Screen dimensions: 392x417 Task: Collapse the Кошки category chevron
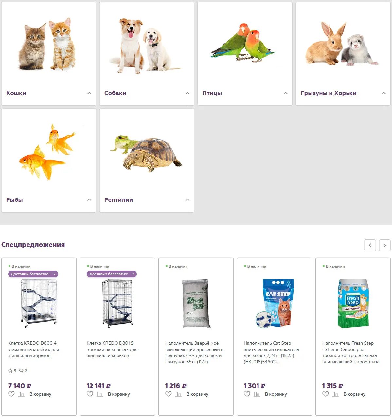coord(89,93)
